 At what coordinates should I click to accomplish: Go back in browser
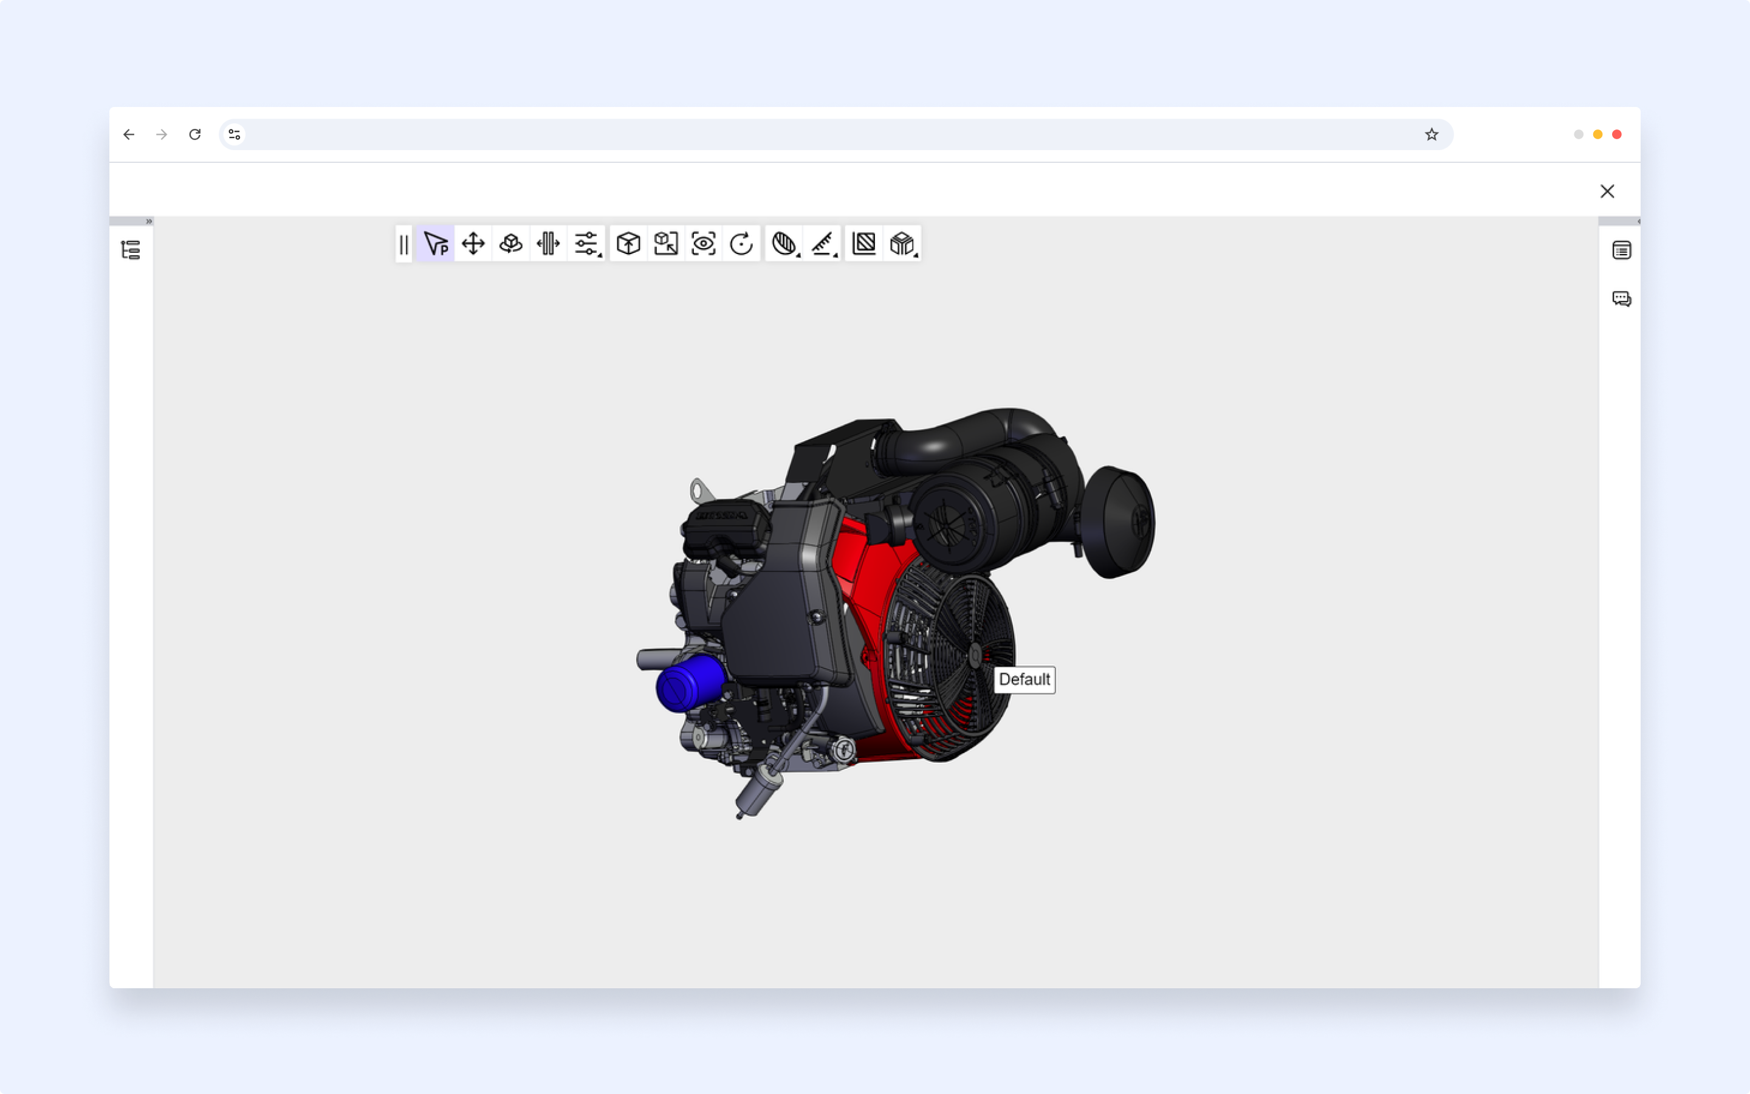tap(129, 134)
